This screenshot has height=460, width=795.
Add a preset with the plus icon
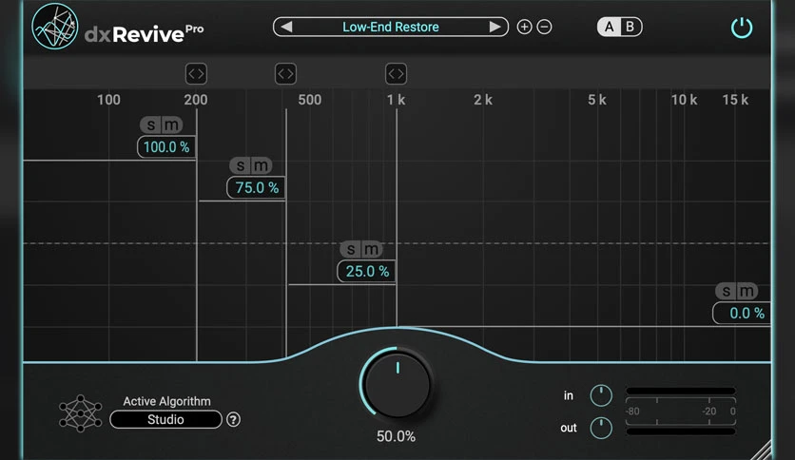(524, 27)
